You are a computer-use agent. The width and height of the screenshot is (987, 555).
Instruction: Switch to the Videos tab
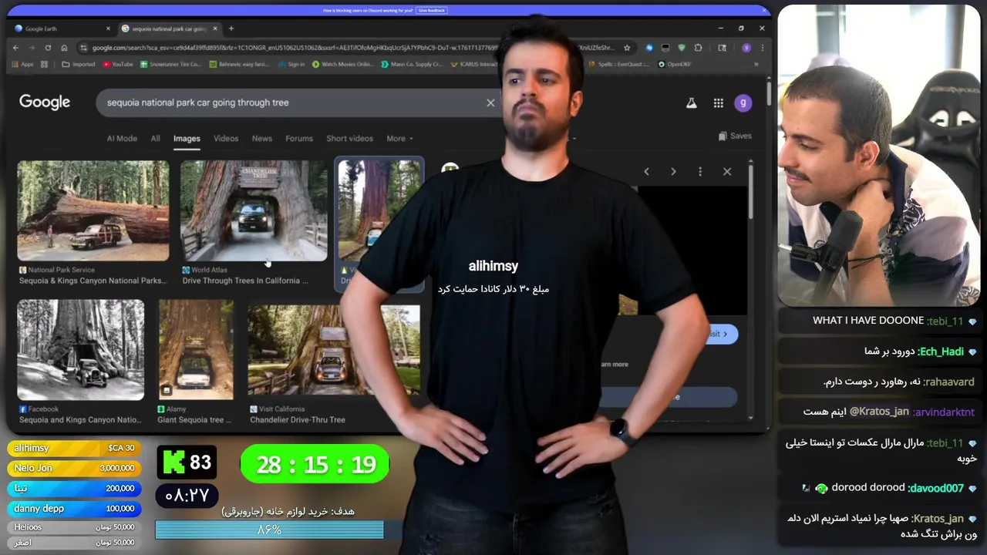pyautogui.click(x=226, y=139)
